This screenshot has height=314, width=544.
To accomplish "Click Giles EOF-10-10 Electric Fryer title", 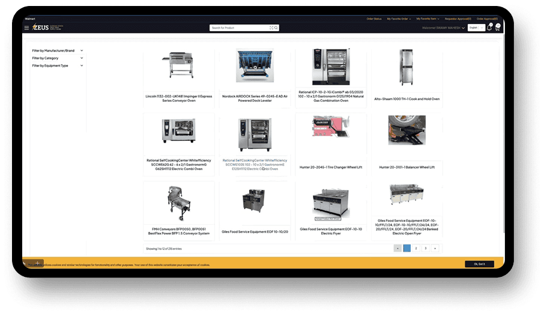I will [331, 231].
